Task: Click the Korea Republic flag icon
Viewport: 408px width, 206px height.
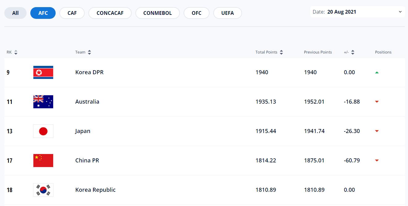Action: point(43,190)
